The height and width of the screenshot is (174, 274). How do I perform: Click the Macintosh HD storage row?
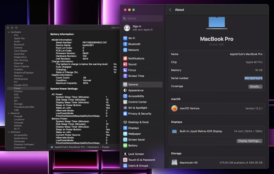pos(217,163)
